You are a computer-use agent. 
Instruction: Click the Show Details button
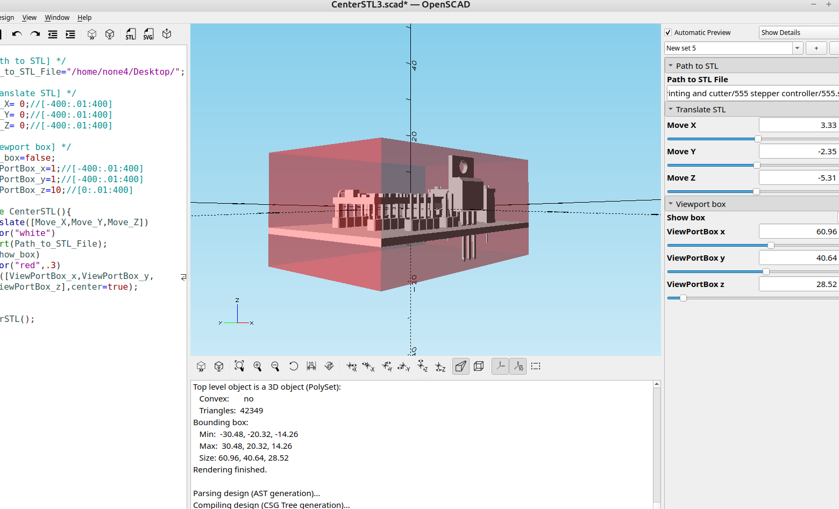tap(781, 32)
